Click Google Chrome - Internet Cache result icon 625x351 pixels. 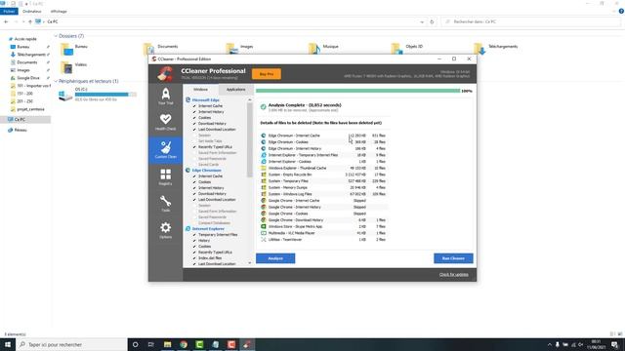[x=264, y=201]
